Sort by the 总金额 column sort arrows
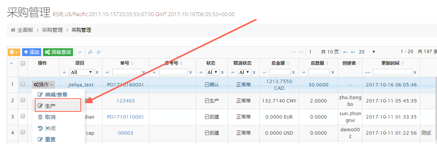Image resolution: width=437 pixels, height=144 pixels. (x=288, y=63)
